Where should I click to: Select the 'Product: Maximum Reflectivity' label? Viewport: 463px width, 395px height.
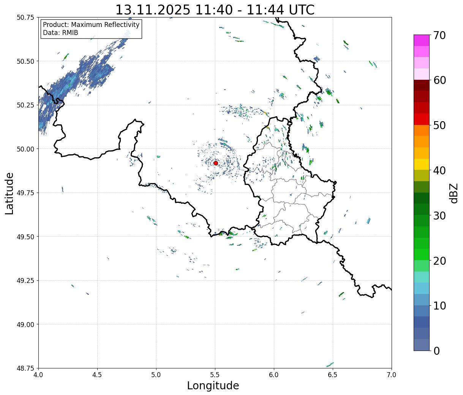point(91,25)
